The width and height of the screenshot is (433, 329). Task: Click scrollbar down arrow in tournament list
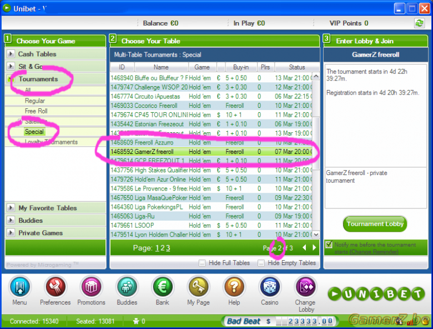[x=316, y=235]
